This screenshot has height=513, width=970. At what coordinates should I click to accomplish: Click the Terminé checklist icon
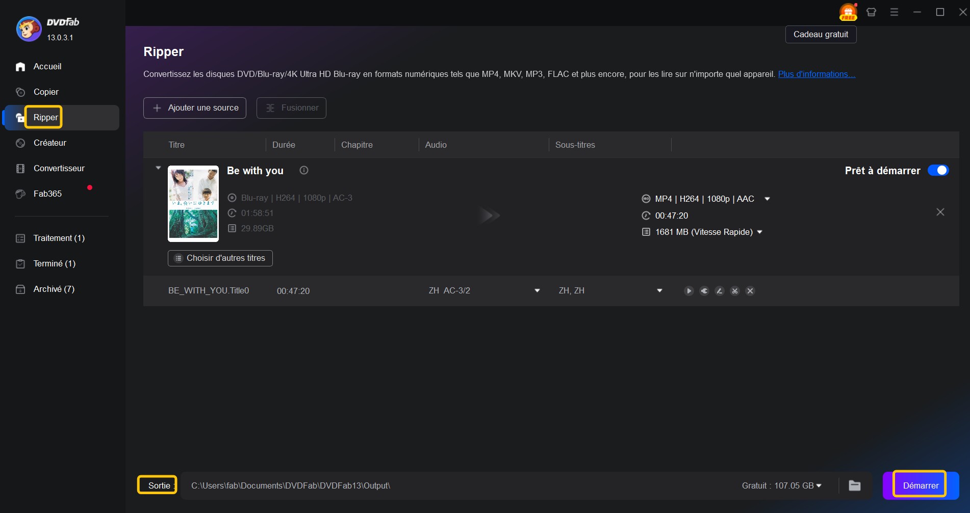pos(20,264)
